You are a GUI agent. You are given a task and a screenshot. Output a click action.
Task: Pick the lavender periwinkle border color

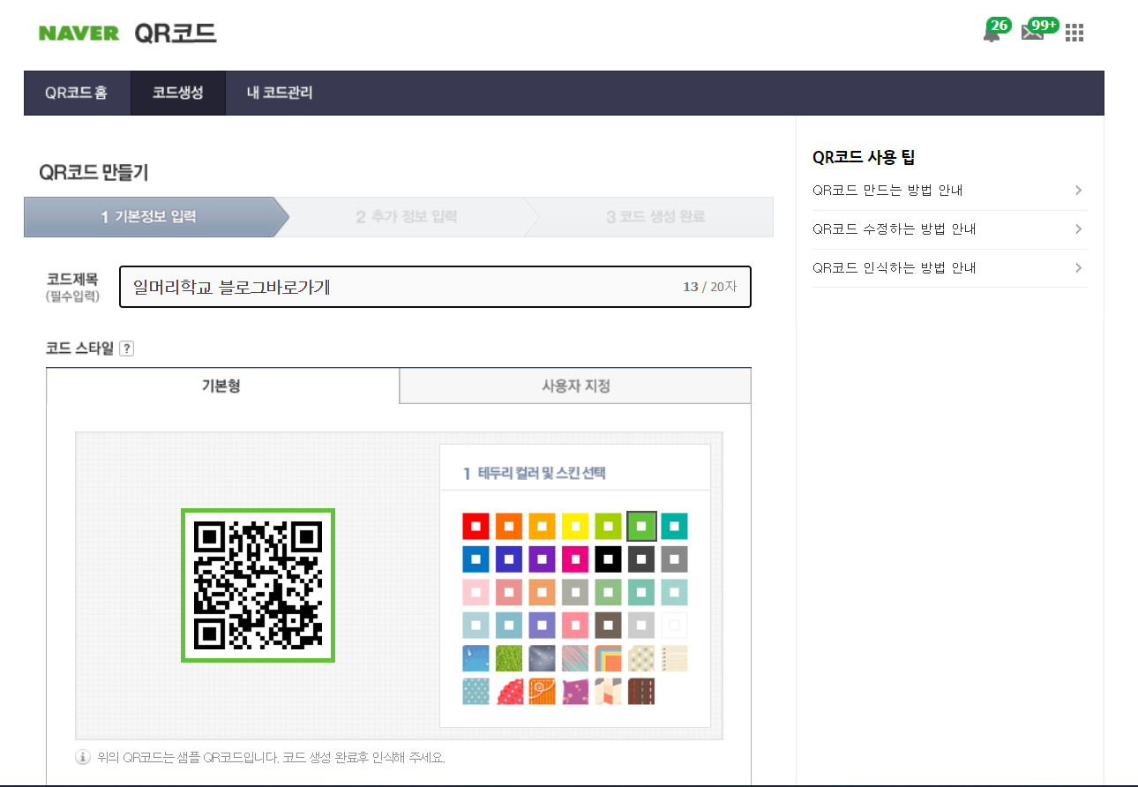click(542, 626)
